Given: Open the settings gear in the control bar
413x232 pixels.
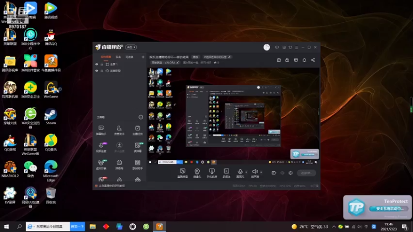Looking at the screenshot, I should point(291,173).
